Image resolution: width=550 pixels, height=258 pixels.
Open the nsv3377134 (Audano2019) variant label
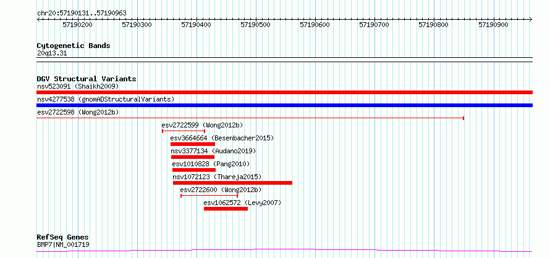tap(214, 151)
